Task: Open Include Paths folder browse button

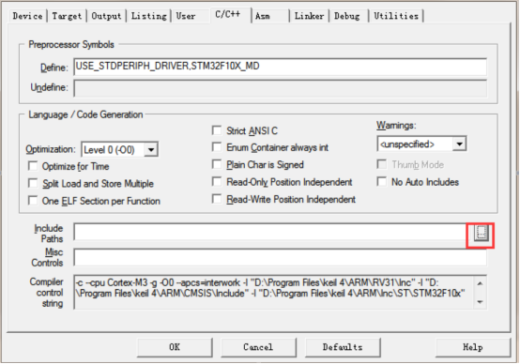Action: pyautogui.click(x=481, y=233)
